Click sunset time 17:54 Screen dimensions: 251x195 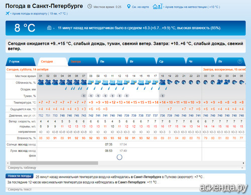click(123, 144)
